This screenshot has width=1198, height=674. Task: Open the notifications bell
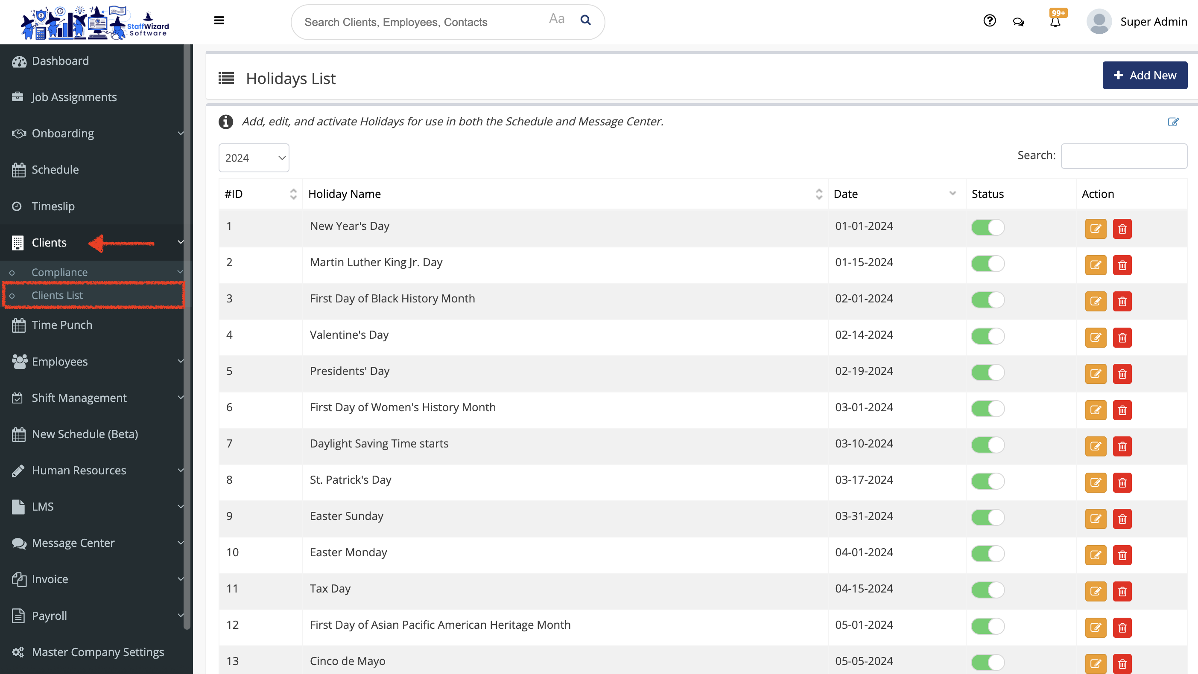point(1055,22)
